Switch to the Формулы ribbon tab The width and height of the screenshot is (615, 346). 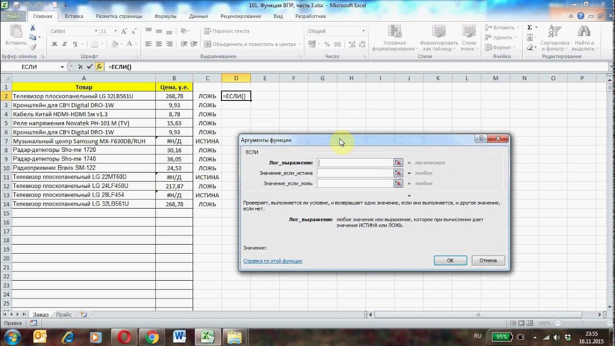point(165,16)
